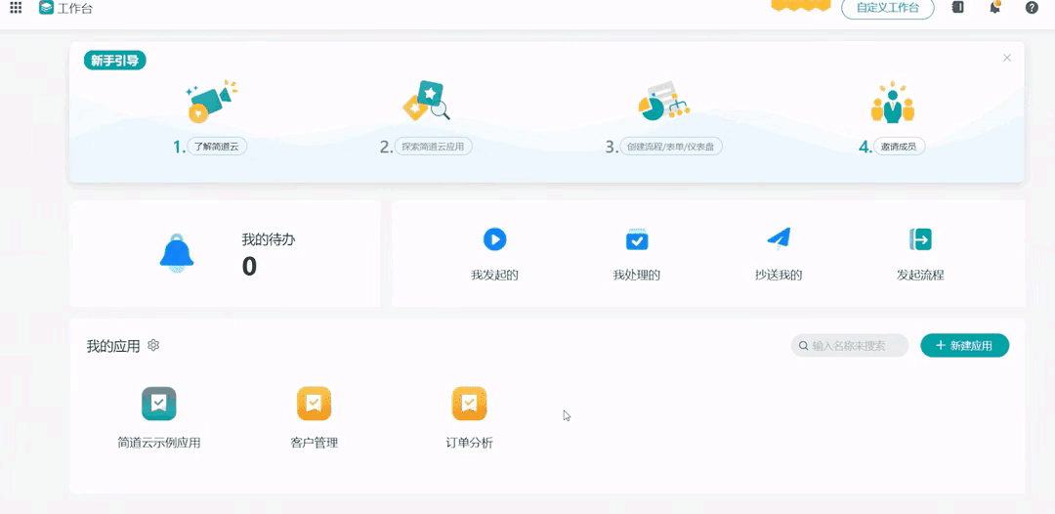
Task: Open the 订单分析 app icon
Action: click(469, 404)
